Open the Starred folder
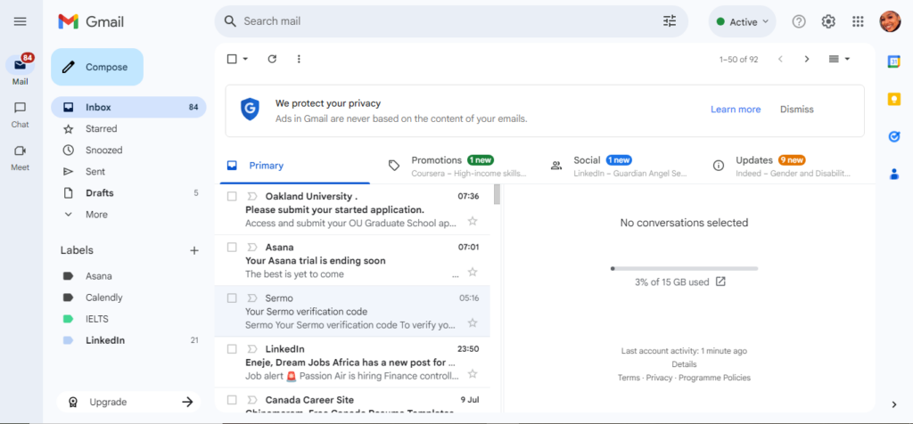The image size is (913, 424). click(128, 128)
